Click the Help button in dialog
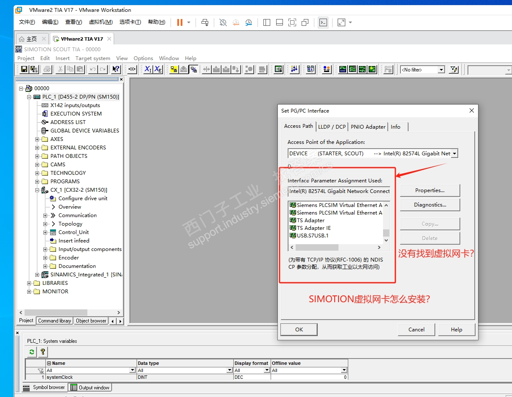 point(456,330)
